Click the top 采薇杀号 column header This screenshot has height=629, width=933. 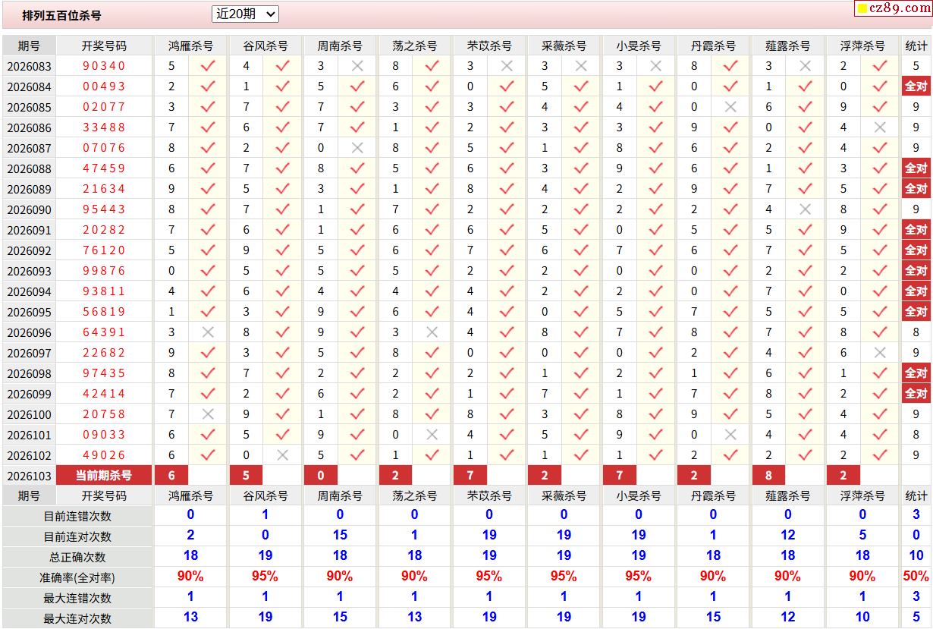(564, 46)
